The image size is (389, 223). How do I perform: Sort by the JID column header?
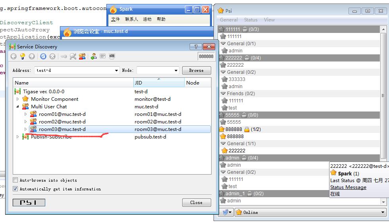click(x=159, y=83)
